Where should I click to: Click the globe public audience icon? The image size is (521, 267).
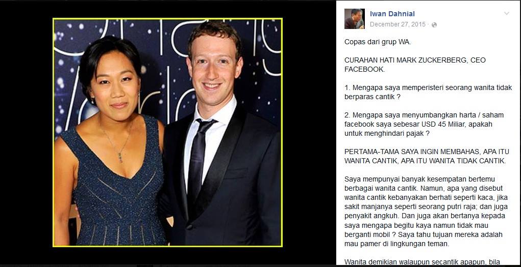pyautogui.click(x=434, y=24)
